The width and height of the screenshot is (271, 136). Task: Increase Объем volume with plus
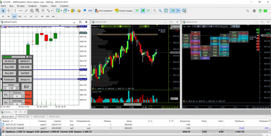(x=18, y=88)
